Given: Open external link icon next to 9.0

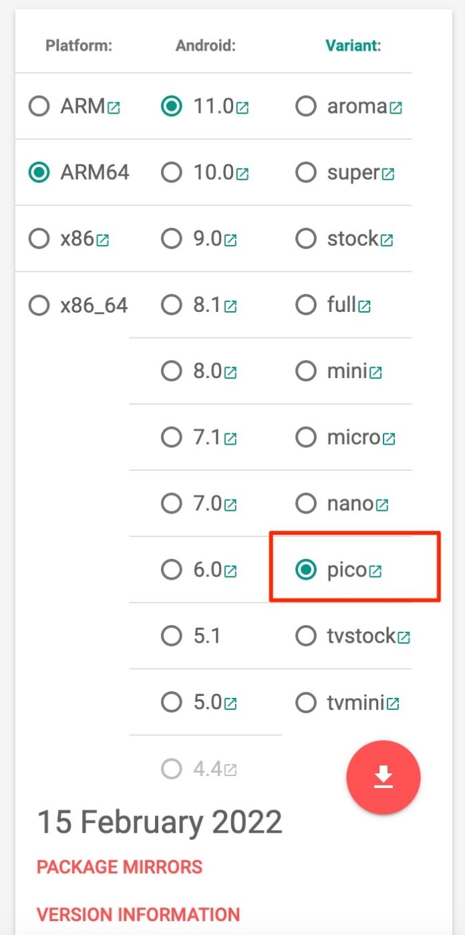Looking at the screenshot, I should tap(230, 240).
